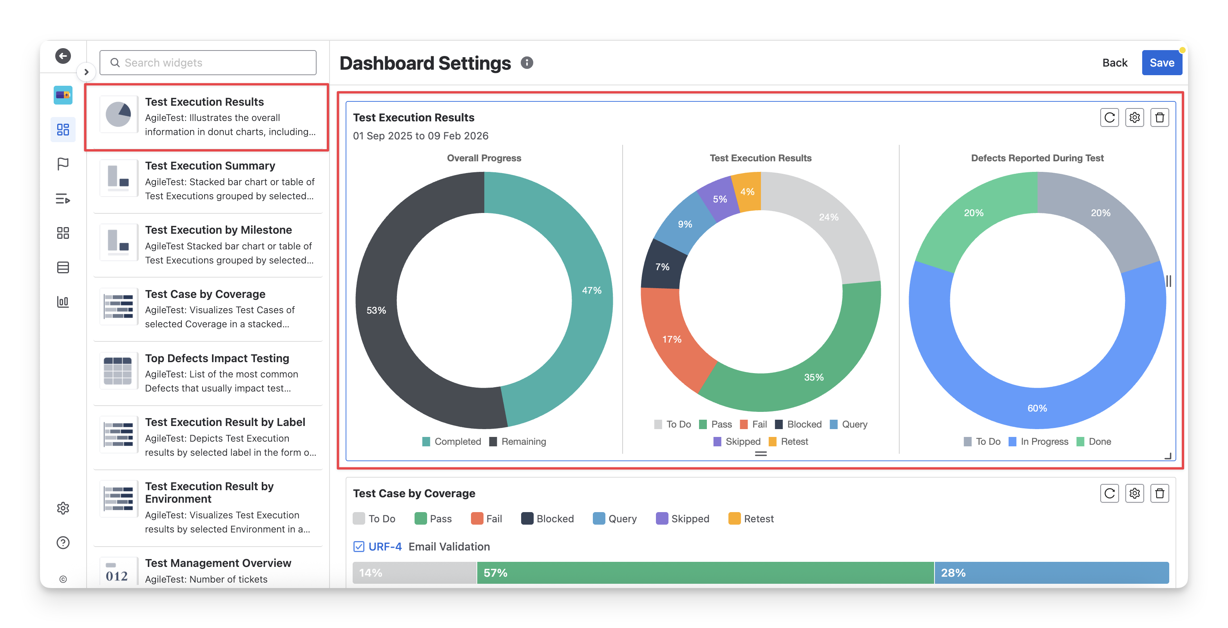Click the Blocked color swatch in Coverage legend
Viewport: 1228px width, 628px height.
click(x=527, y=518)
